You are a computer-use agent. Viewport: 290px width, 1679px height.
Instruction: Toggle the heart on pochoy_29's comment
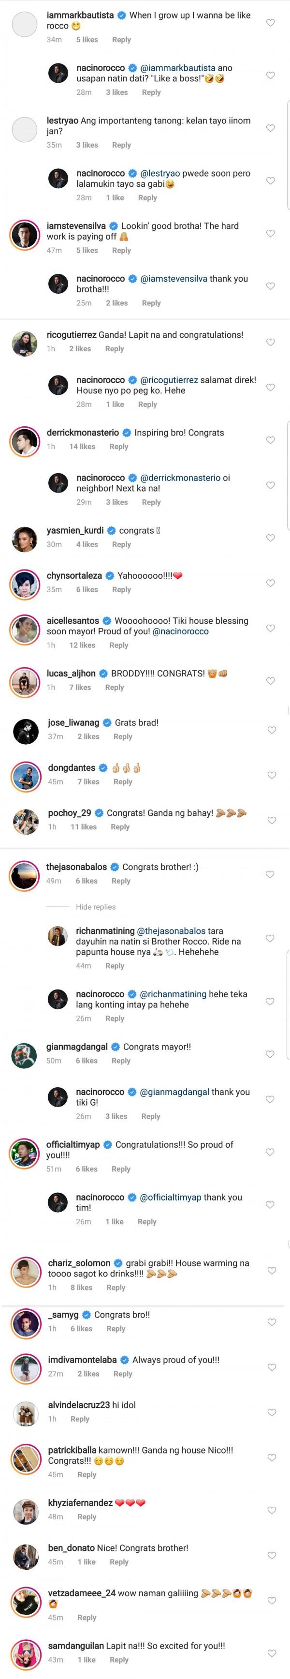coord(271,820)
